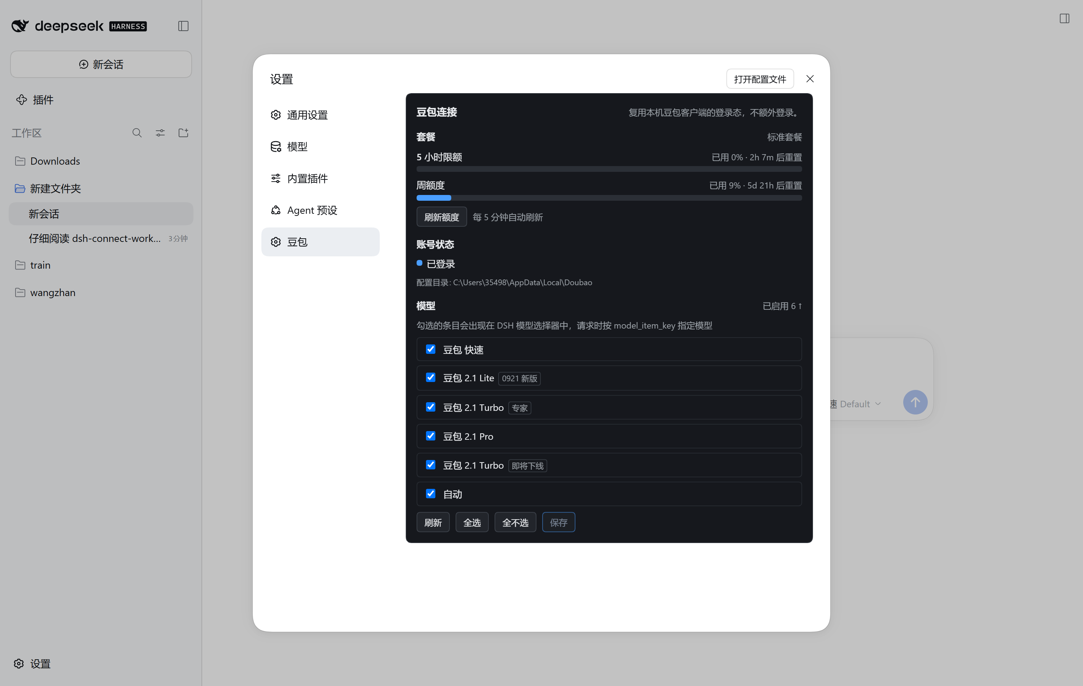Screen dimensions: 1083x686
Task: Switch to 通用设置 settings tab
Action: [320, 115]
